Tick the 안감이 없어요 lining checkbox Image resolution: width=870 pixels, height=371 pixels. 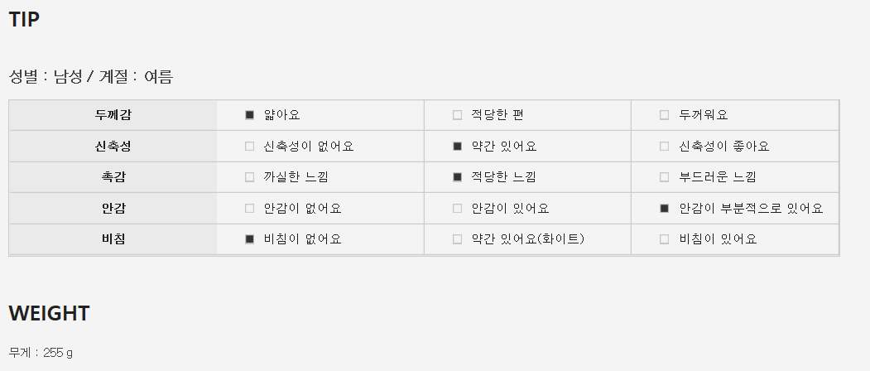pyautogui.click(x=250, y=209)
